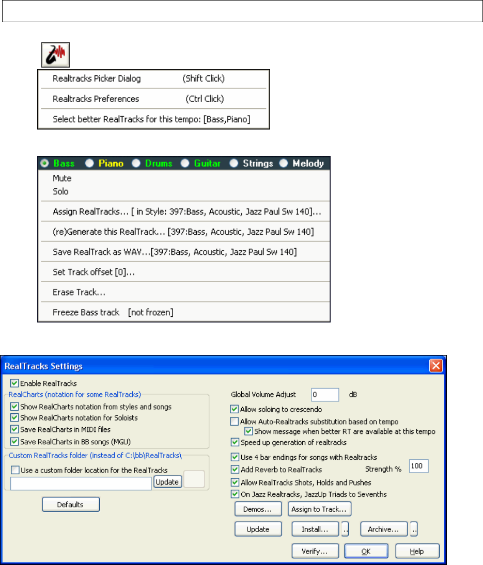Choose Mute in the Bass track menu
This screenshot has width=483, height=565.
pos(184,179)
